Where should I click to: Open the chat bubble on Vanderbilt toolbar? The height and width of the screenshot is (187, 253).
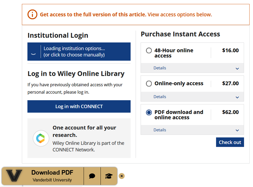pos(92,176)
